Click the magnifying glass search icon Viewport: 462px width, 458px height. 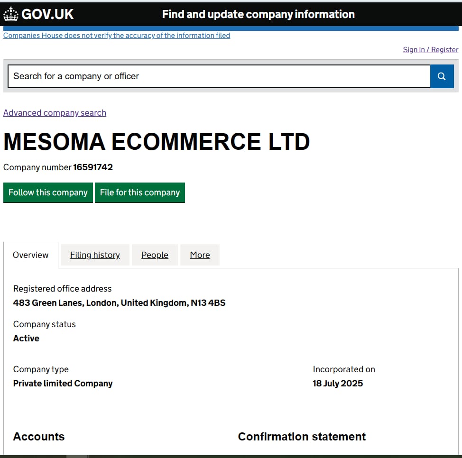coord(442,76)
